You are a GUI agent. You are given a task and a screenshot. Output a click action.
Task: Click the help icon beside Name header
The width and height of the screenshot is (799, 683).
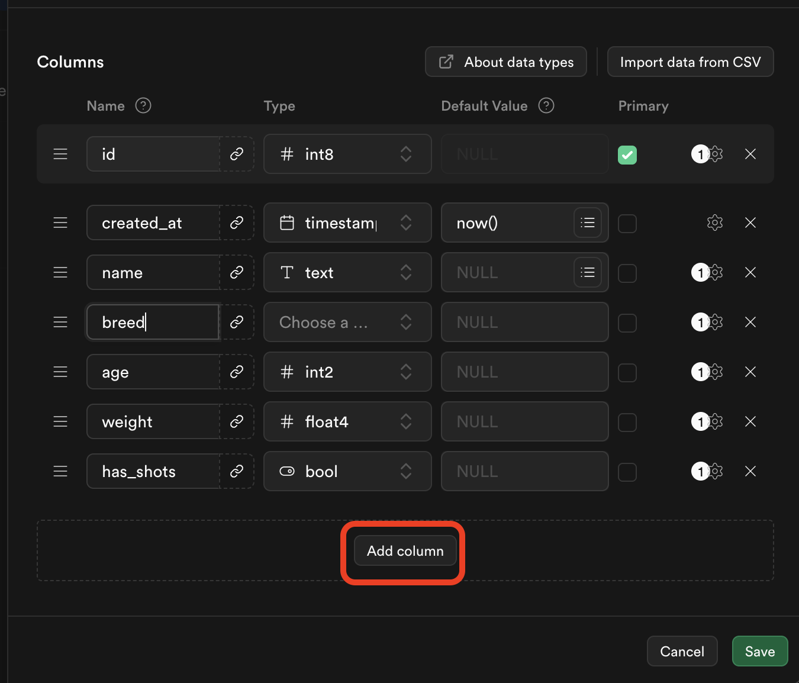(x=143, y=105)
